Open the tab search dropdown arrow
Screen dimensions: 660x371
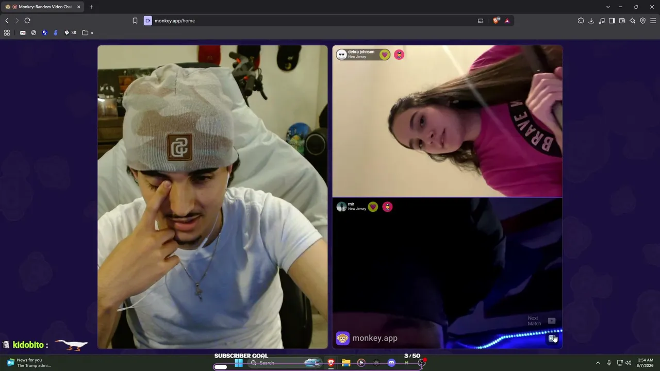[608, 7]
